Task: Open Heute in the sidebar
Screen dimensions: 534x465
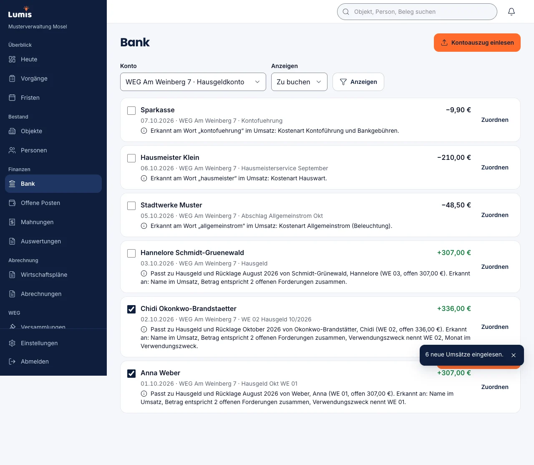Action: coord(53,59)
